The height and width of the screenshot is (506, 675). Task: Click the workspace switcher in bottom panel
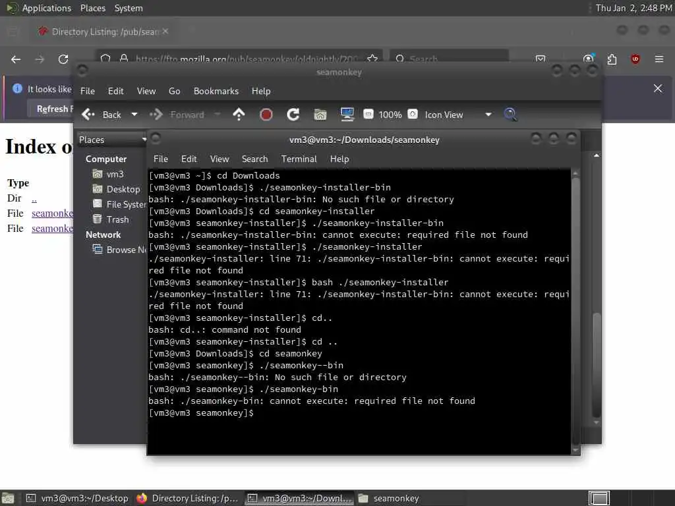pos(599,498)
